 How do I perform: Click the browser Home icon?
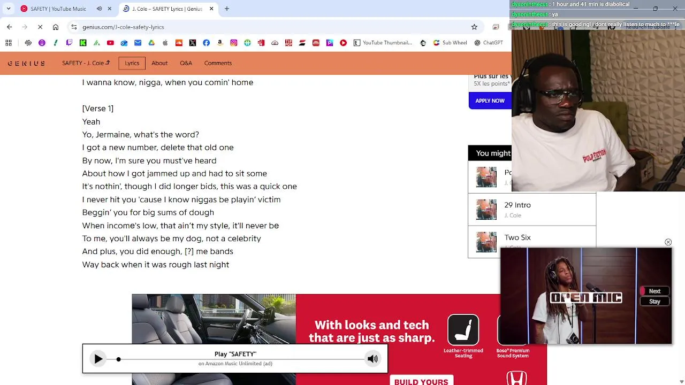(x=56, y=27)
